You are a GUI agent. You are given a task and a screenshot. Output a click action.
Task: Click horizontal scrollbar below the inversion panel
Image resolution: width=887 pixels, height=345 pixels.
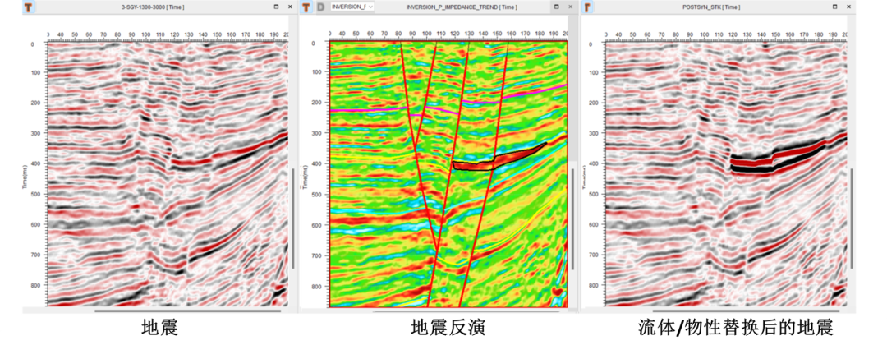point(467,310)
